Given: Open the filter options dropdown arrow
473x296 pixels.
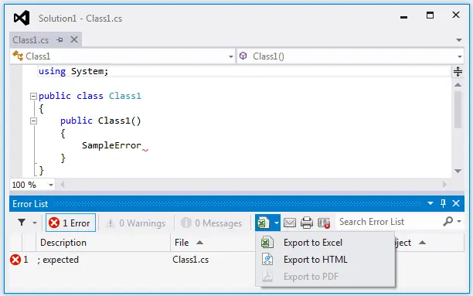Looking at the screenshot, I should coord(35,223).
